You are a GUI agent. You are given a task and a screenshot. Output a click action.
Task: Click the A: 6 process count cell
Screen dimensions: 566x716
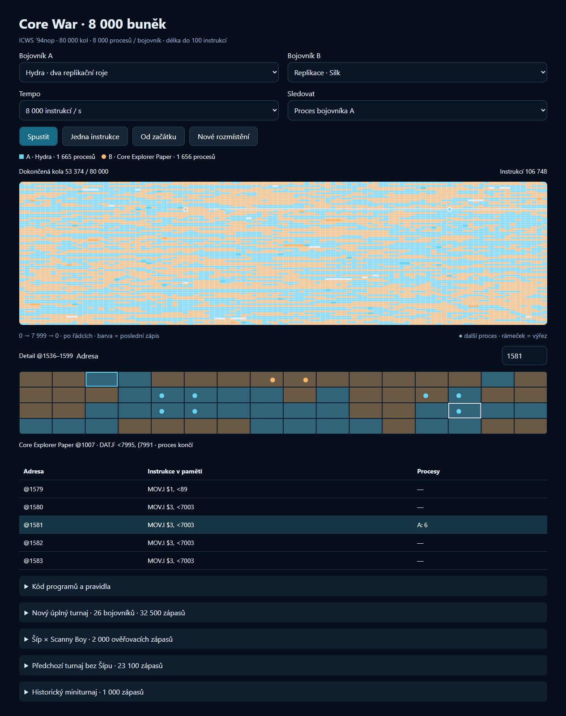422,525
